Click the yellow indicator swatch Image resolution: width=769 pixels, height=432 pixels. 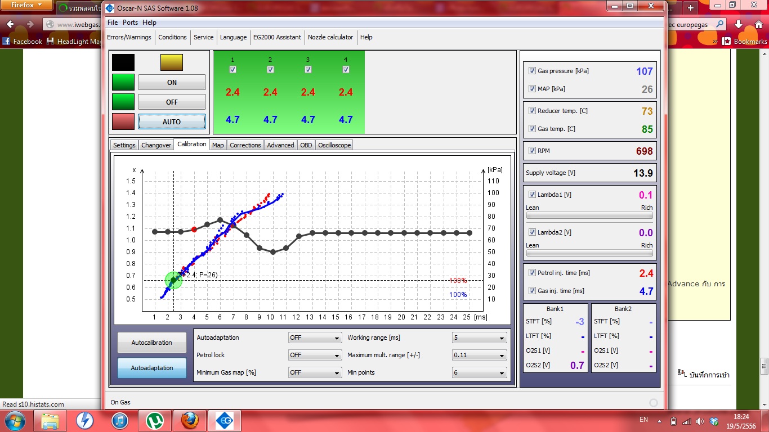click(x=172, y=62)
